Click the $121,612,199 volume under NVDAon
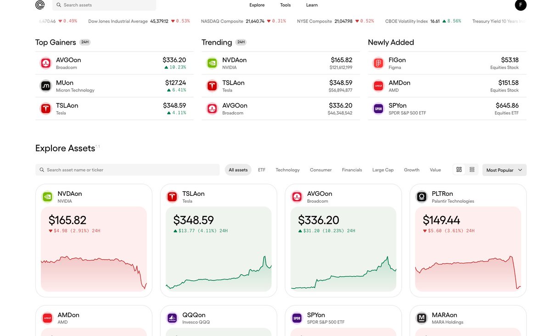Image resolution: width=551 pixels, height=336 pixels. point(341,68)
